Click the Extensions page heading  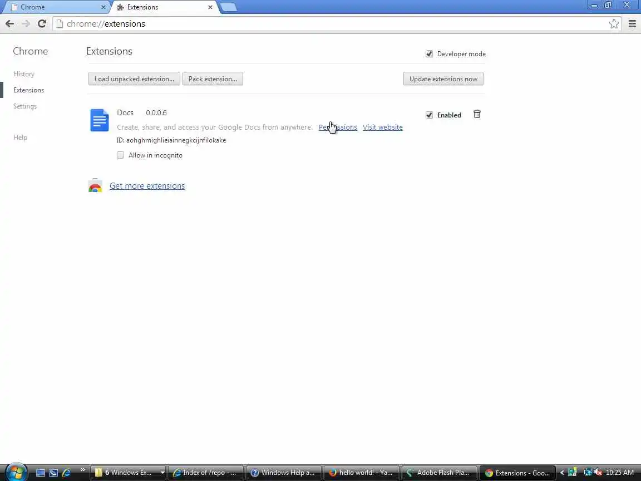click(x=109, y=51)
